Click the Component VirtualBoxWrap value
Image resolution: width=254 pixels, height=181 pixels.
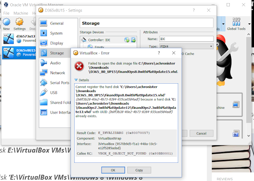click(110, 139)
